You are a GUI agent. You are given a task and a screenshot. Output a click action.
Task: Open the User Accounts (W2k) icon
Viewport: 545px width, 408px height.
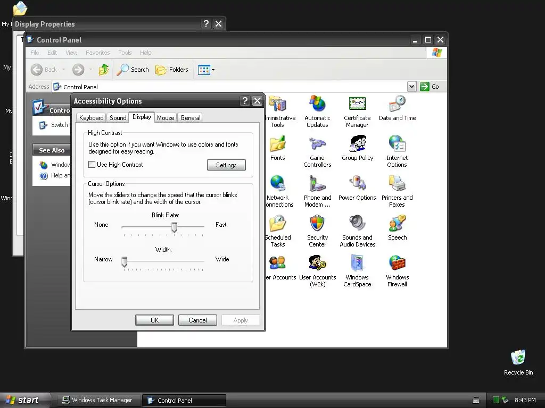tap(317, 271)
